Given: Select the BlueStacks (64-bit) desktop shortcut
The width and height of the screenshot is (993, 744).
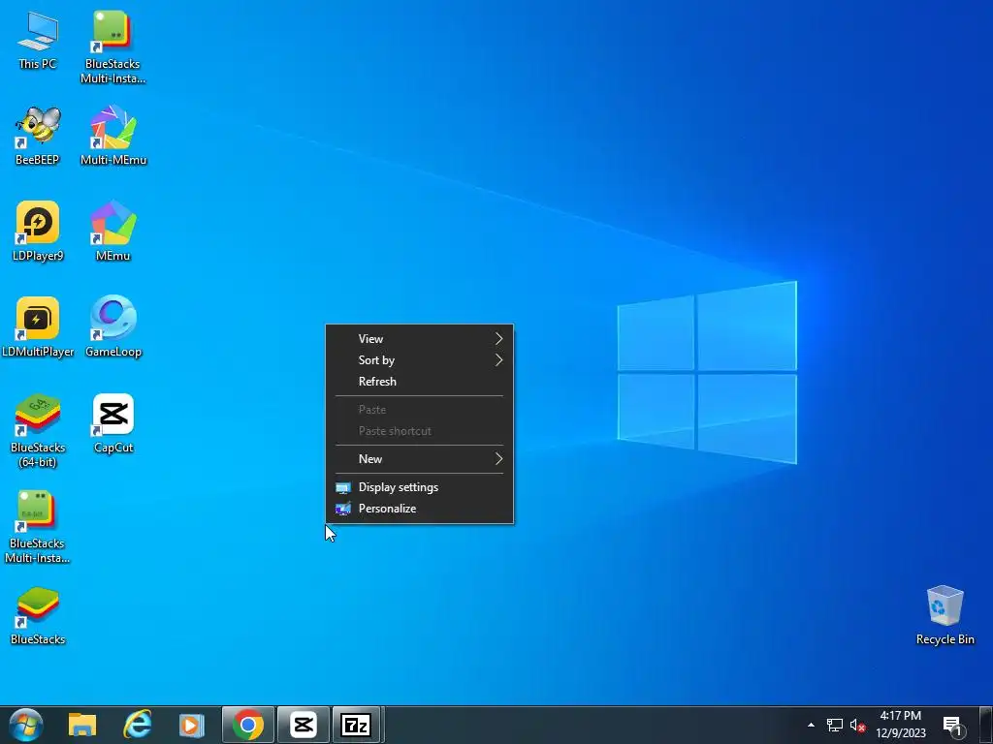Looking at the screenshot, I should (38, 431).
